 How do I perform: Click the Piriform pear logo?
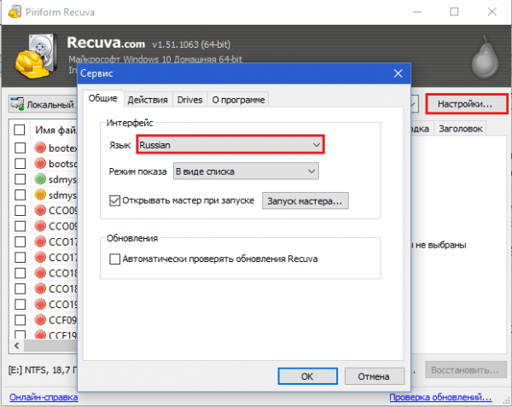point(486,58)
